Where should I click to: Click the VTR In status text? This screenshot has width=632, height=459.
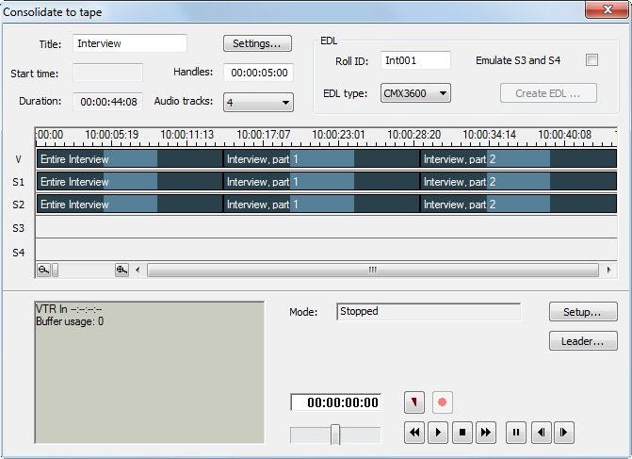pos(69,309)
